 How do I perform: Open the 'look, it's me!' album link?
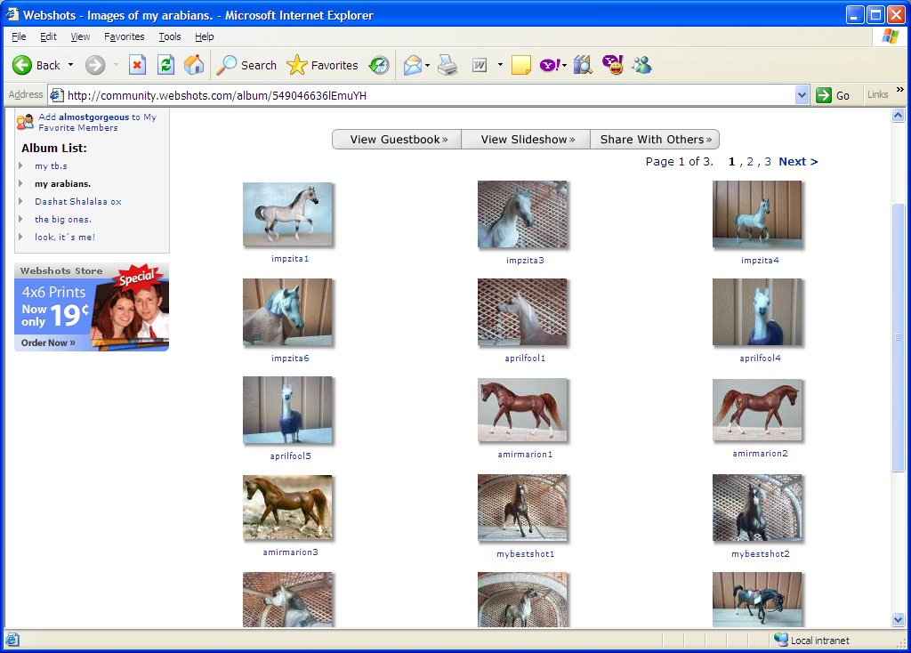(64, 237)
